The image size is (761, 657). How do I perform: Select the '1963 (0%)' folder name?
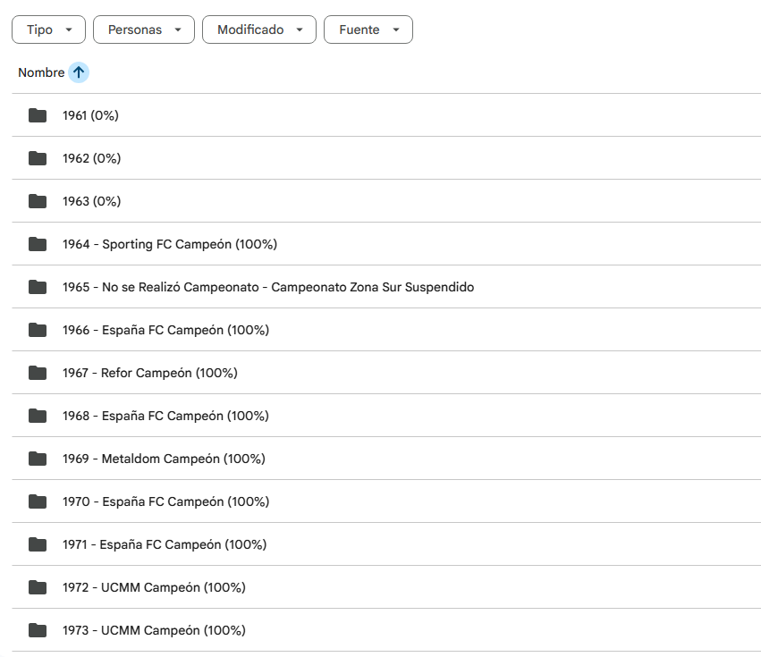[x=92, y=201]
